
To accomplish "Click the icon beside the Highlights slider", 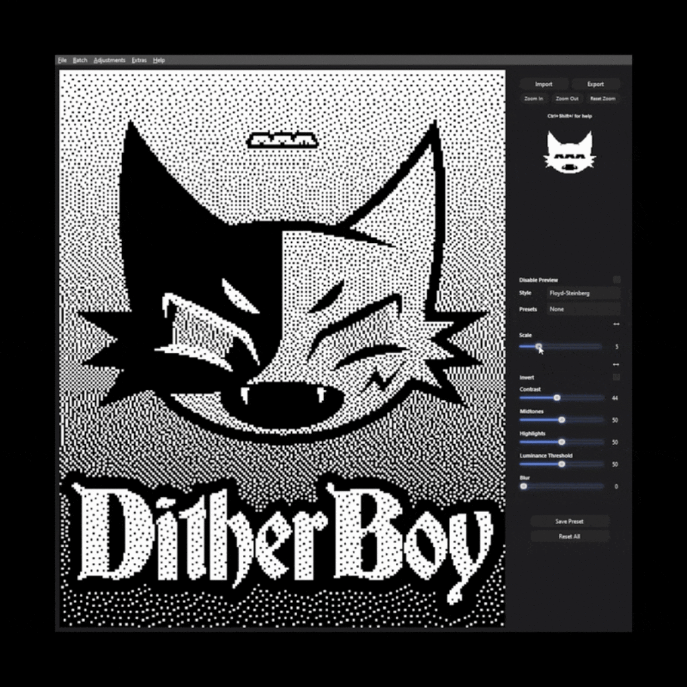I will coord(615,441).
